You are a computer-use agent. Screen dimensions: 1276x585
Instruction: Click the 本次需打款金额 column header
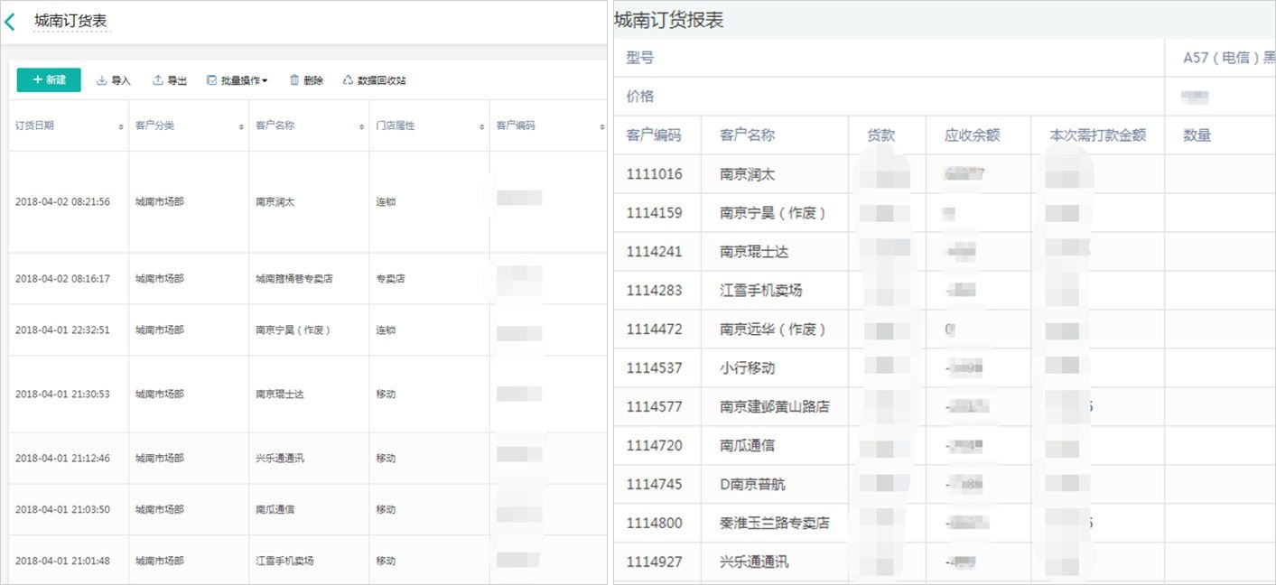coord(1098,135)
